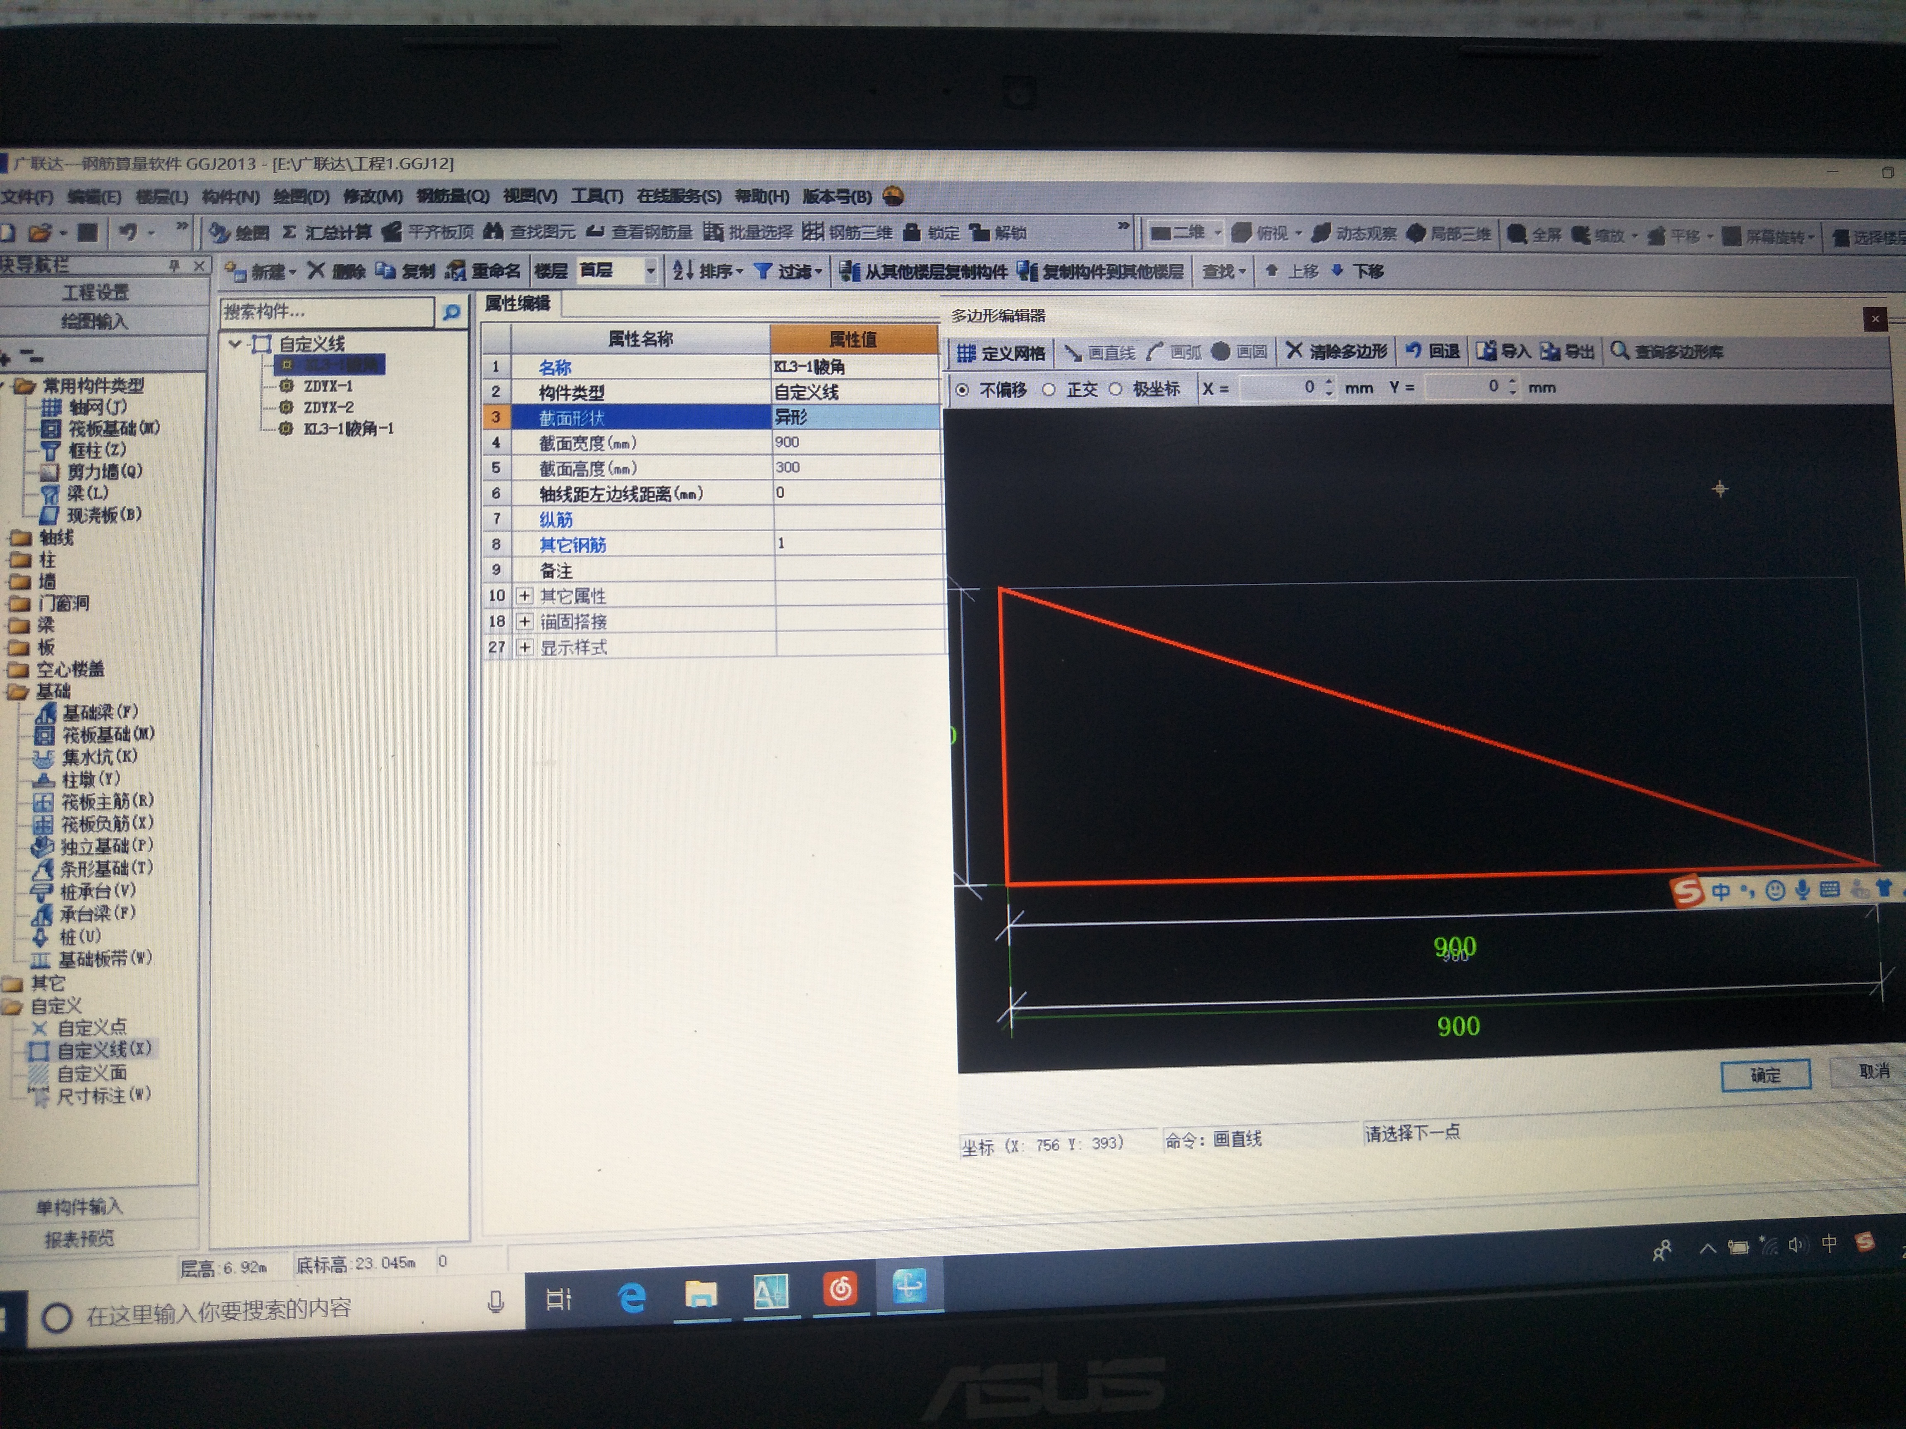
Task: Select ZDYX-1 in component list
Action: tap(328, 387)
